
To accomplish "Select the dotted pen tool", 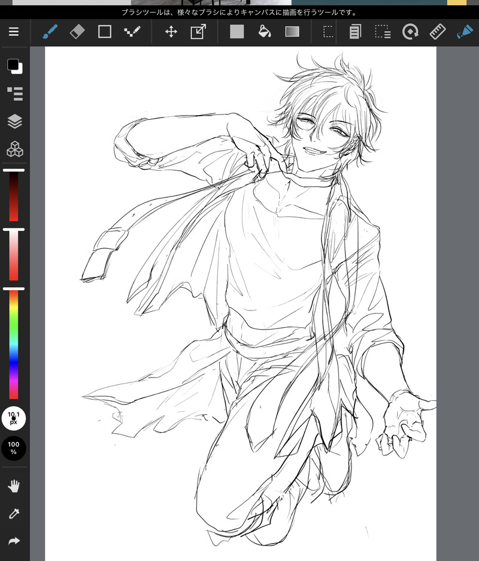I will pos(132,32).
